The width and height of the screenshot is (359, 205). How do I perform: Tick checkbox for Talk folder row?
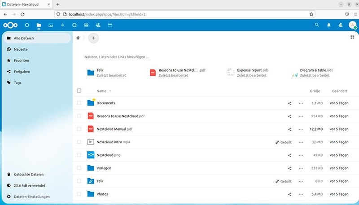tap(79, 181)
